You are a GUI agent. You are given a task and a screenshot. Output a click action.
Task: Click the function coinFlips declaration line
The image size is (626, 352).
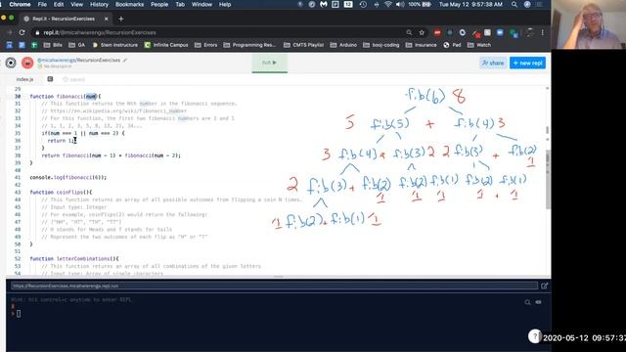[61, 192]
